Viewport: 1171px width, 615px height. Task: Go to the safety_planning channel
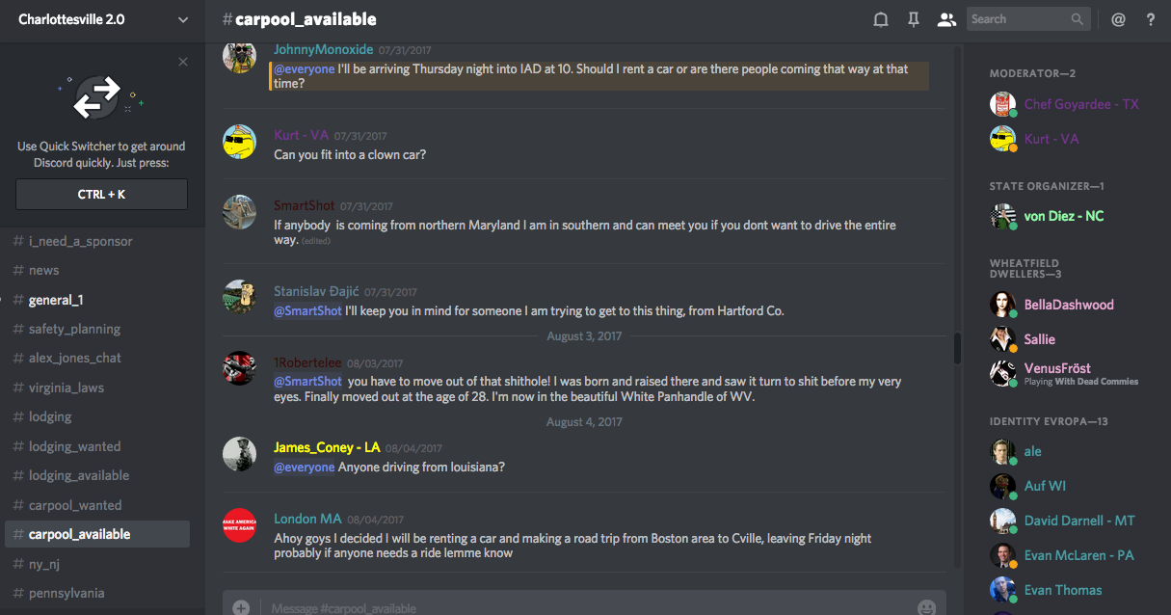click(74, 329)
